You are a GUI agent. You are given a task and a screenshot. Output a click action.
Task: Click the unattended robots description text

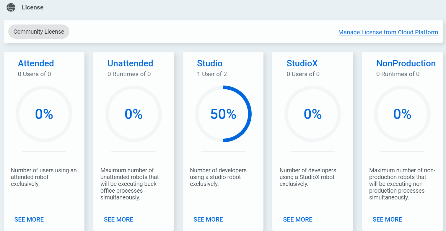click(x=130, y=184)
